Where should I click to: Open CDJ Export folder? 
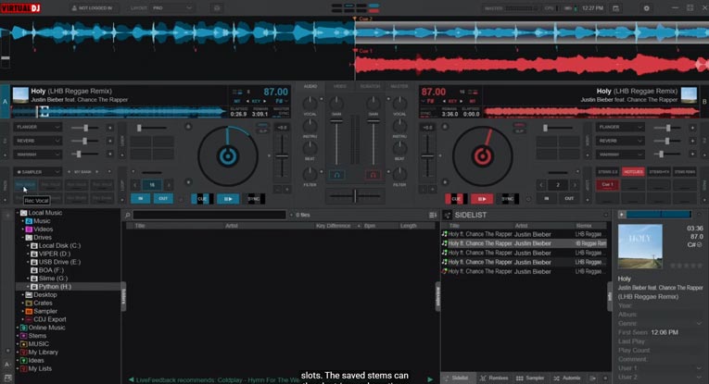pos(50,319)
